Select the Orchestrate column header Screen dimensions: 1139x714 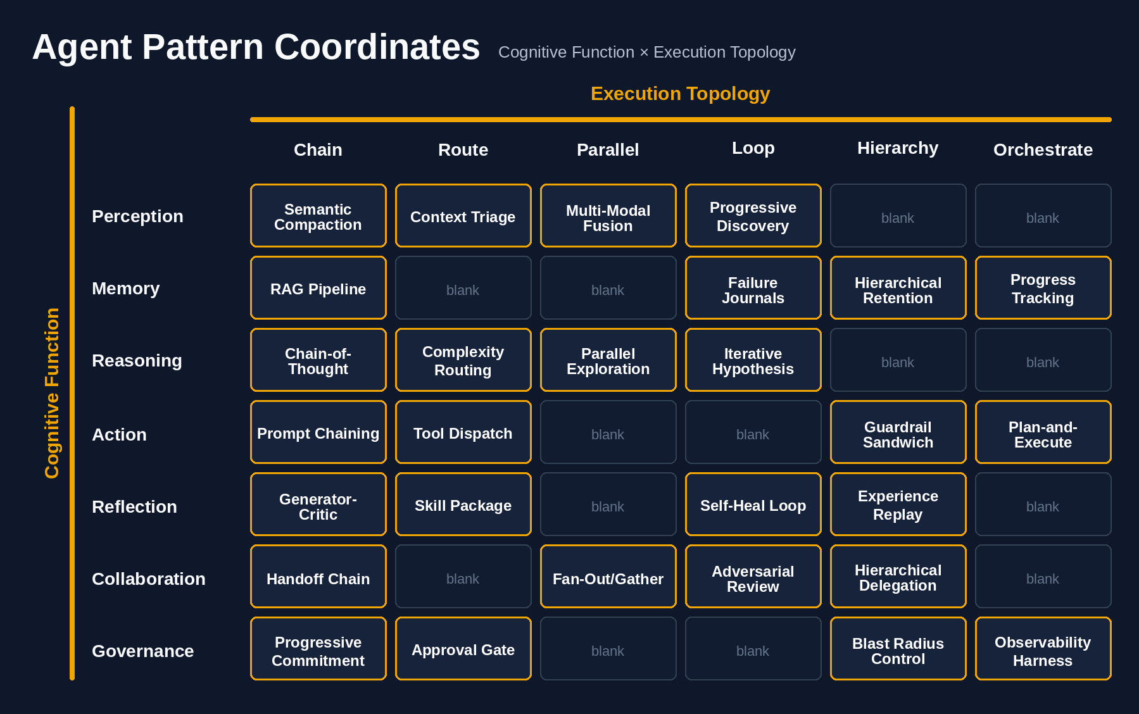tap(1043, 150)
